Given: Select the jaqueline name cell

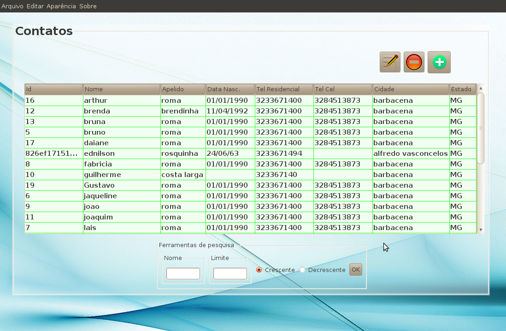Looking at the screenshot, I should click(x=122, y=196).
